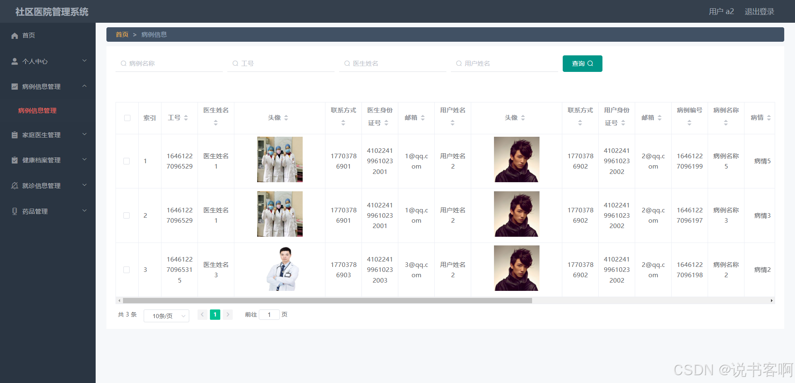Focus the 工号 search field
Image resolution: width=795 pixels, height=383 pixels.
pyautogui.click(x=281, y=64)
